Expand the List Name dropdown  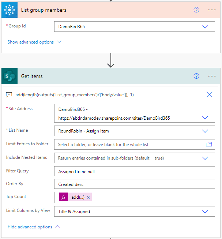(205, 131)
